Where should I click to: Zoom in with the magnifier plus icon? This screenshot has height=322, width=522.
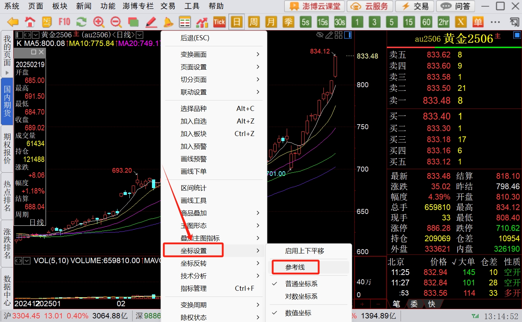tap(99, 22)
